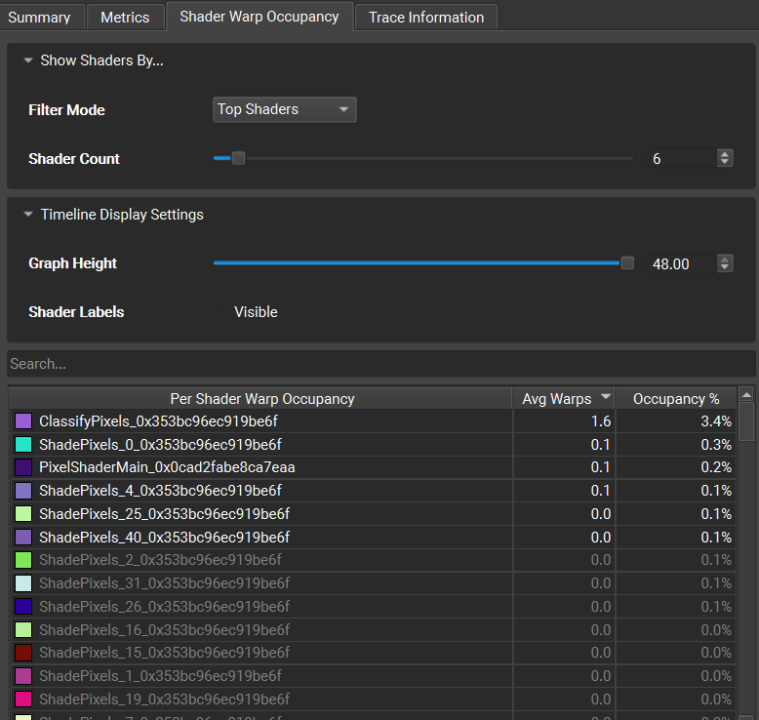Click the Shader Count slider handle
Image resolution: width=759 pixels, height=720 pixels.
tap(238, 158)
